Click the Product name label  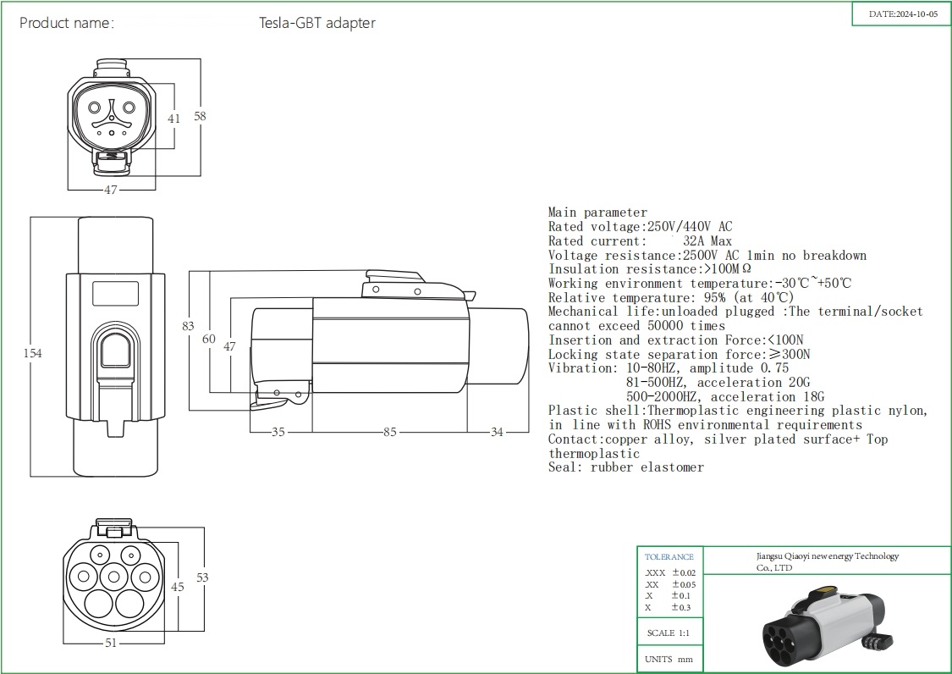(66, 23)
